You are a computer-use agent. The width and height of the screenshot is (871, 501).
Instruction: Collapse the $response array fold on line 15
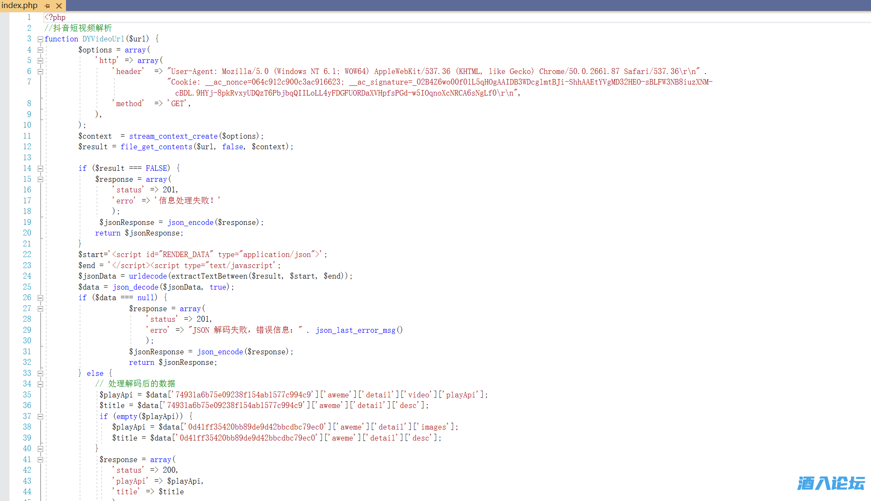click(40, 179)
